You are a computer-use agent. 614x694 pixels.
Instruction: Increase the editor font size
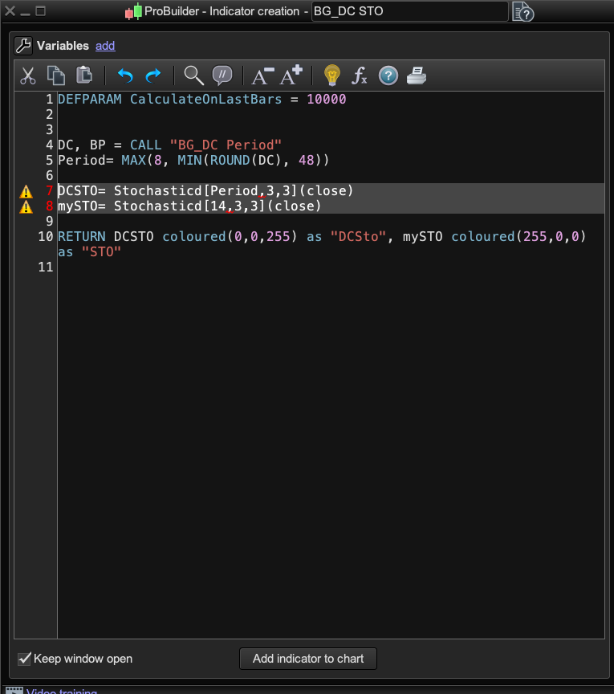pos(290,76)
